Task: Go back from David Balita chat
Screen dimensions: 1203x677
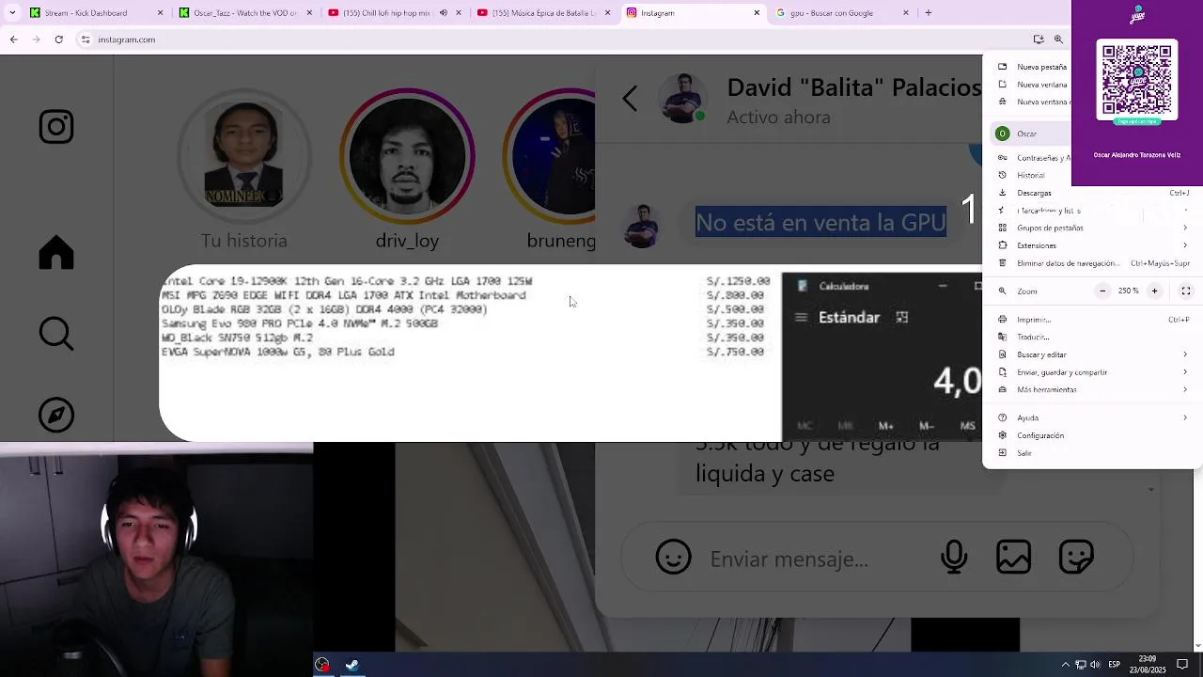Action: click(630, 99)
